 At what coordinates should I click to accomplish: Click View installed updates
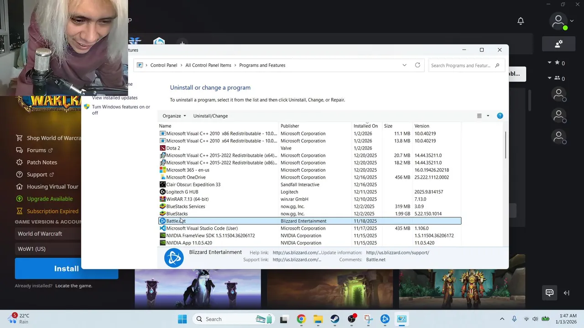[x=115, y=97]
